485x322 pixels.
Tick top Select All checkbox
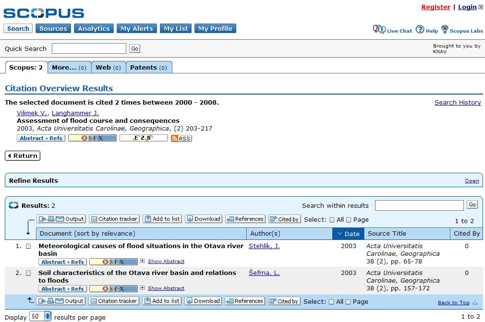(332, 220)
